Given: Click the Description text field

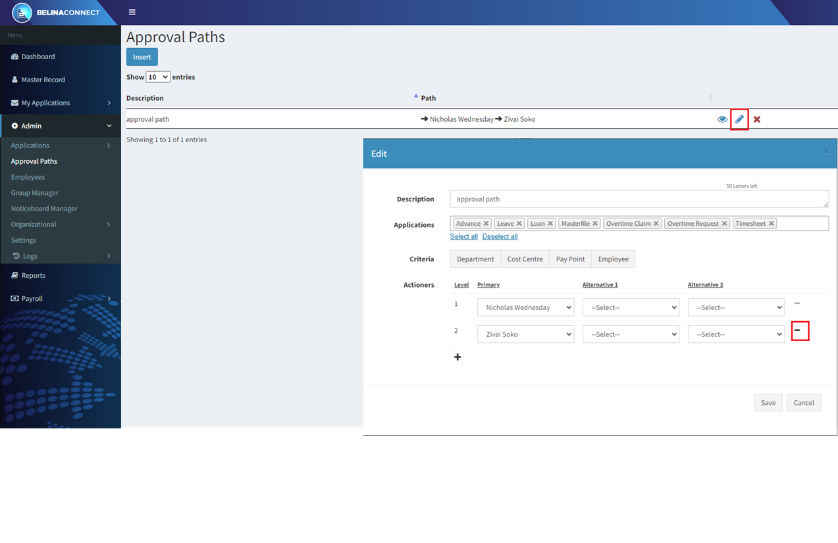Looking at the screenshot, I should [x=639, y=199].
